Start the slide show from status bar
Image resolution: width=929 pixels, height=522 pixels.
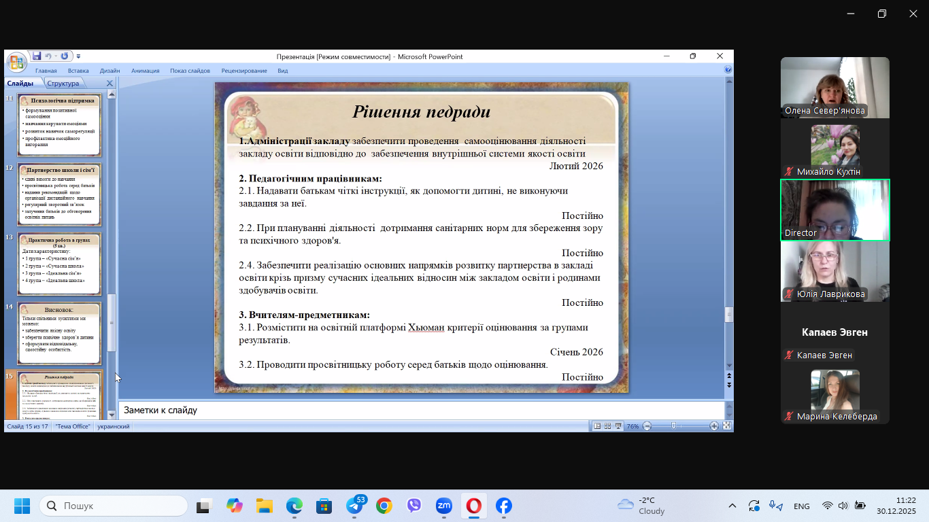click(x=618, y=426)
